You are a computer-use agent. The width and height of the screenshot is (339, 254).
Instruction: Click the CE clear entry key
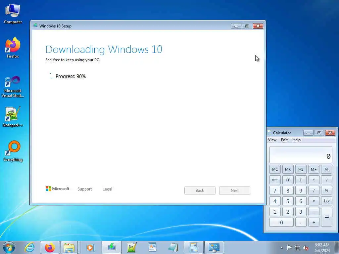[288, 180]
